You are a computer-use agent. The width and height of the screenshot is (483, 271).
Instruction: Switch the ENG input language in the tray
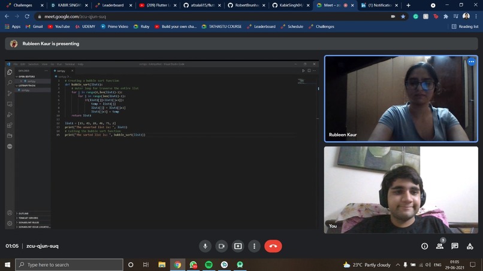click(437, 264)
